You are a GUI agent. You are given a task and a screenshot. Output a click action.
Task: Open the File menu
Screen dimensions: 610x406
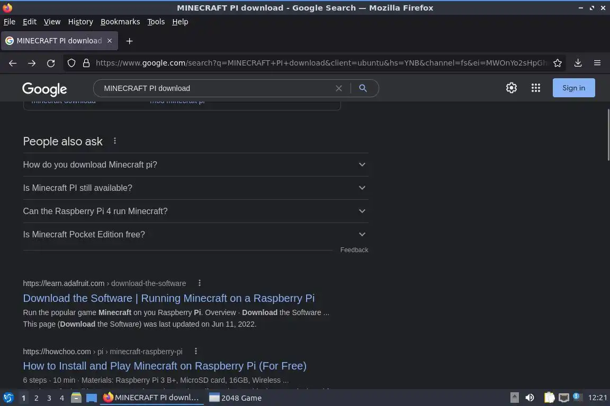pos(10,22)
